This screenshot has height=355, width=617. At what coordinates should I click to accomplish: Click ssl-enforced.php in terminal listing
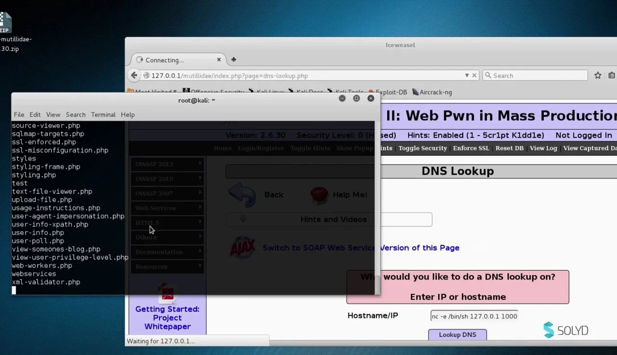pyautogui.click(x=44, y=142)
